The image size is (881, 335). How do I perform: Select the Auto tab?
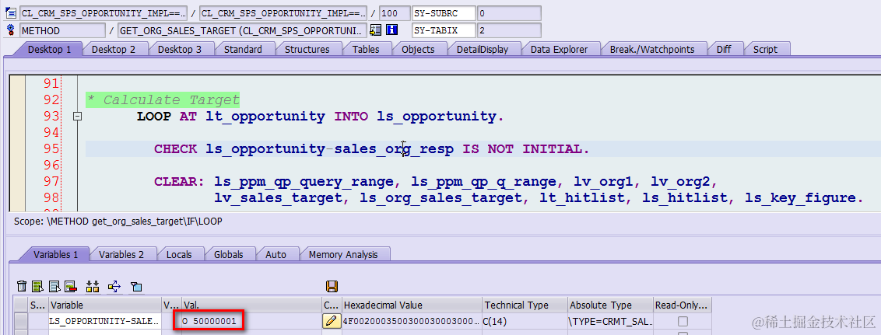(276, 254)
